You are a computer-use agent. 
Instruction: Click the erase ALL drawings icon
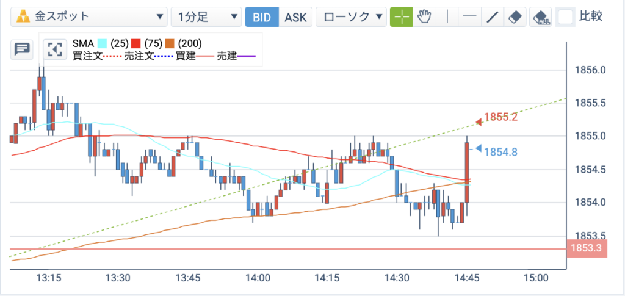540,17
